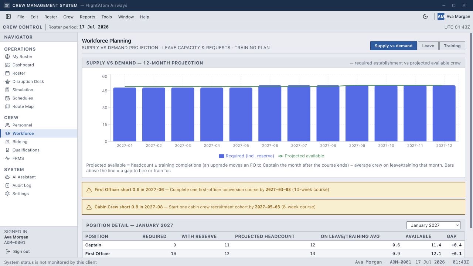Open the File menu

coord(21,17)
